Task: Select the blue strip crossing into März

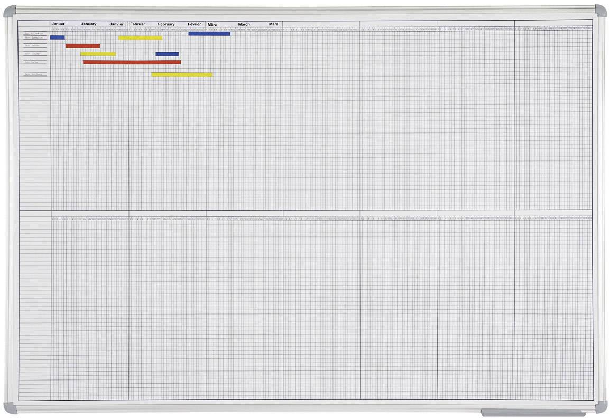Action: 209,34
